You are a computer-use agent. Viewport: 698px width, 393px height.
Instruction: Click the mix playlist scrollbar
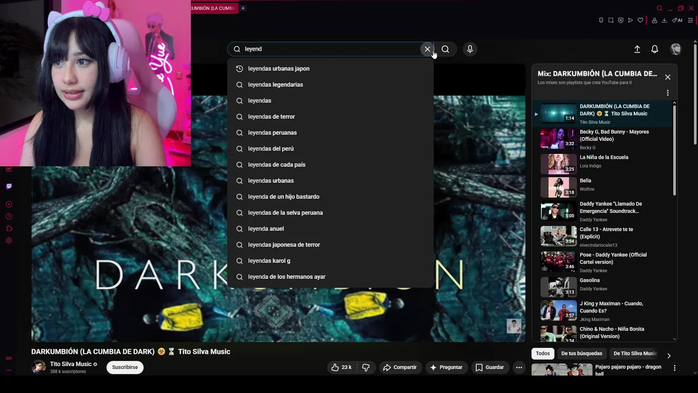pos(675,150)
